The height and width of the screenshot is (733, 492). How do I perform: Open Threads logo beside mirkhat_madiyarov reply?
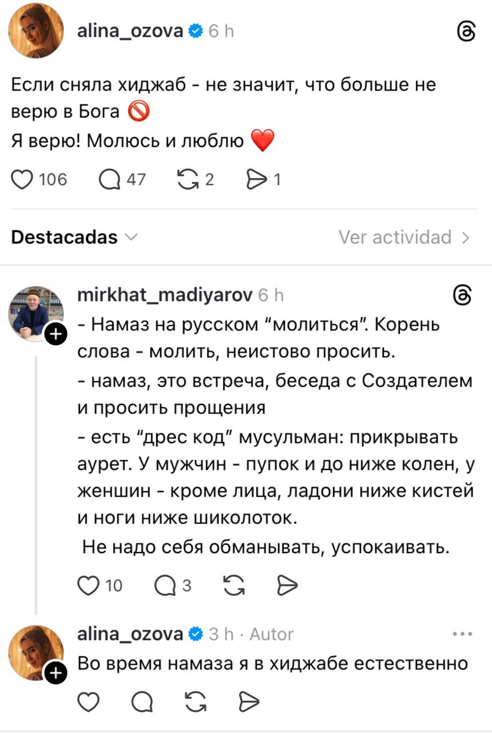(461, 295)
